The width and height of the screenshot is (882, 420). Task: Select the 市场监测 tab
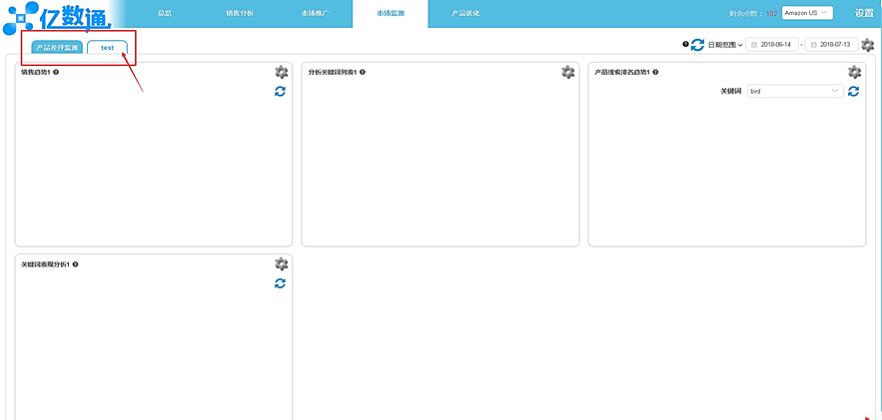[x=391, y=14]
